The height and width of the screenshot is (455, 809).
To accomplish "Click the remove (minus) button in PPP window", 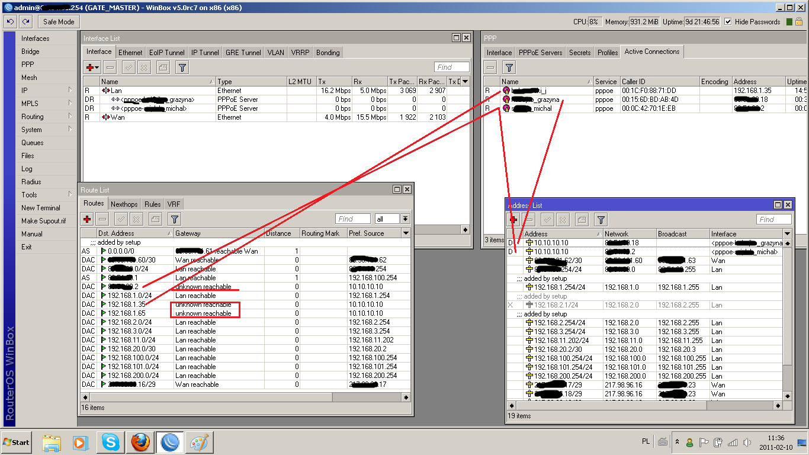I will point(490,67).
